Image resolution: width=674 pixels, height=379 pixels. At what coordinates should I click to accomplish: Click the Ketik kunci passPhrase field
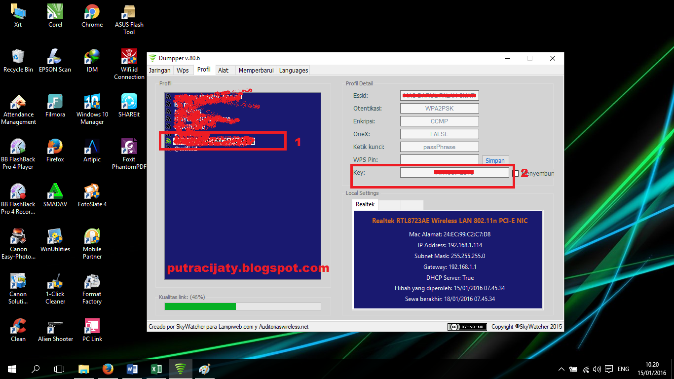tap(440, 147)
